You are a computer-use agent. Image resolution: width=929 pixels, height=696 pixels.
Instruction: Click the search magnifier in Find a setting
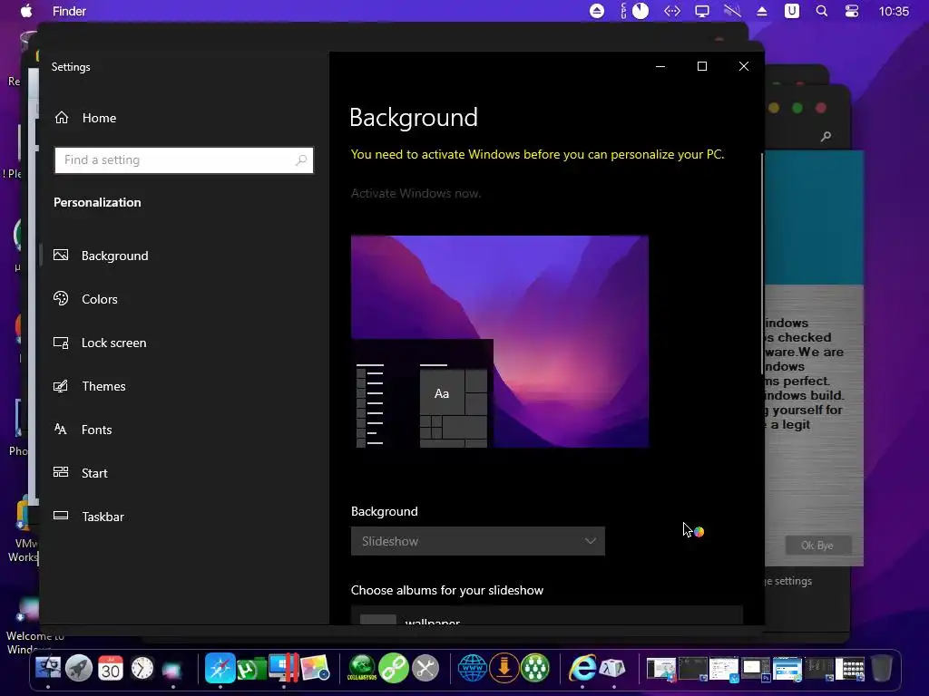[301, 159]
